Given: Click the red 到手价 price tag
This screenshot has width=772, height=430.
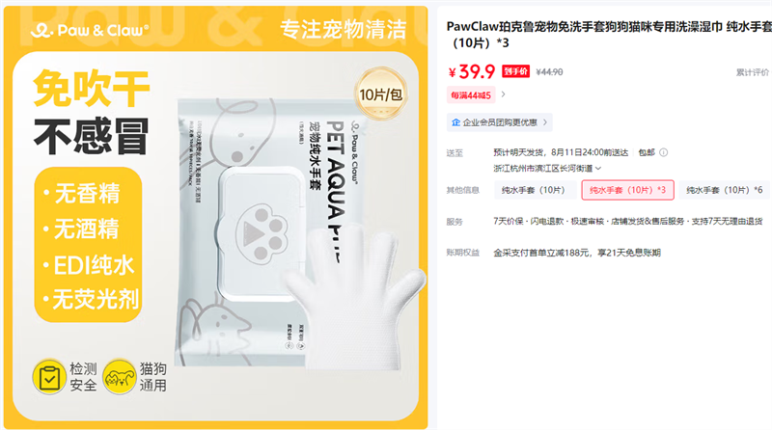Looking at the screenshot, I should pyautogui.click(x=515, y=72).
